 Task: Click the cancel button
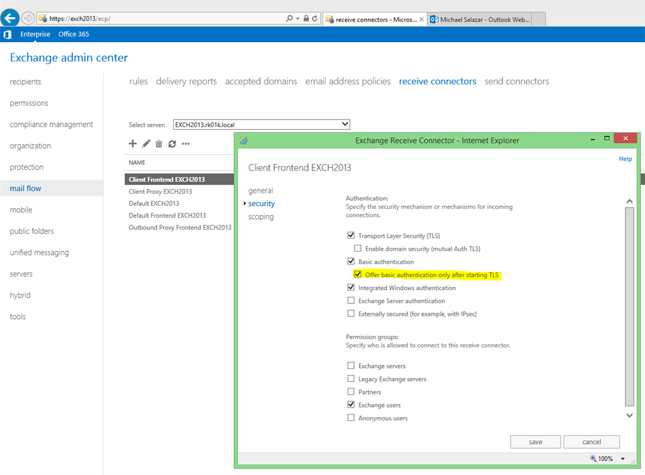pyautogui.click(x=591, y=442)
